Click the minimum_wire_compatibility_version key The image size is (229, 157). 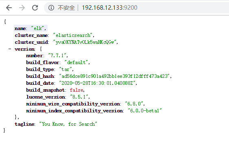(73, 104)
